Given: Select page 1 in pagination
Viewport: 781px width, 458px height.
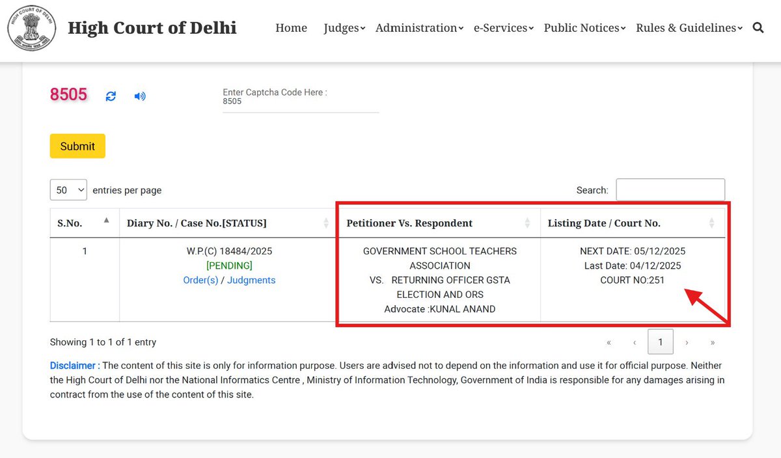Looking at the screenshot, I should [x=661, y=342].
